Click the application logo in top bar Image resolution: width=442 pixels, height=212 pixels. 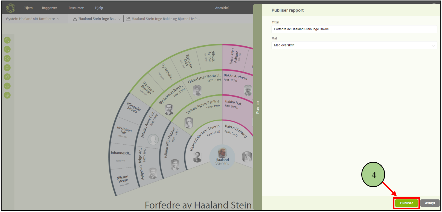pyautogui.click(x=11, y=8)
